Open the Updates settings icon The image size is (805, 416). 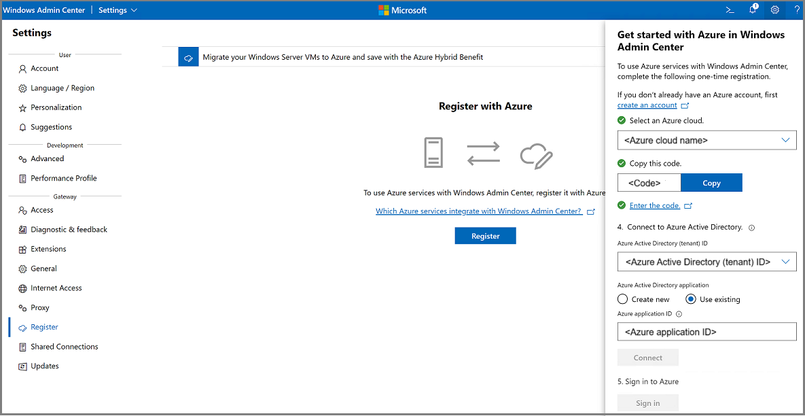pyautogui.click(x=21, y=366)
